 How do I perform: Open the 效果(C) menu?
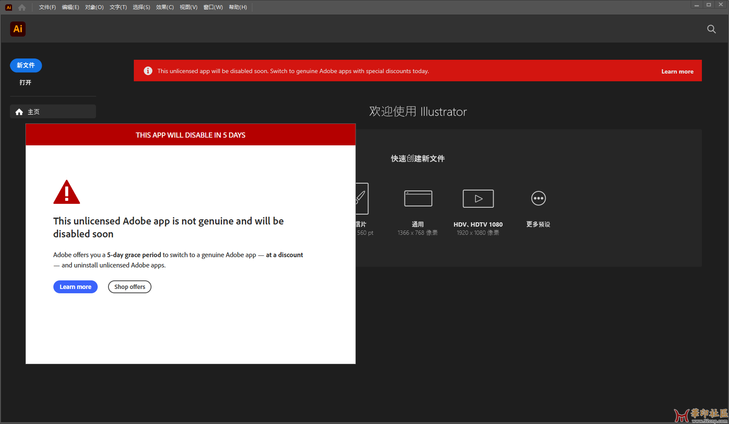coord(165,7)
